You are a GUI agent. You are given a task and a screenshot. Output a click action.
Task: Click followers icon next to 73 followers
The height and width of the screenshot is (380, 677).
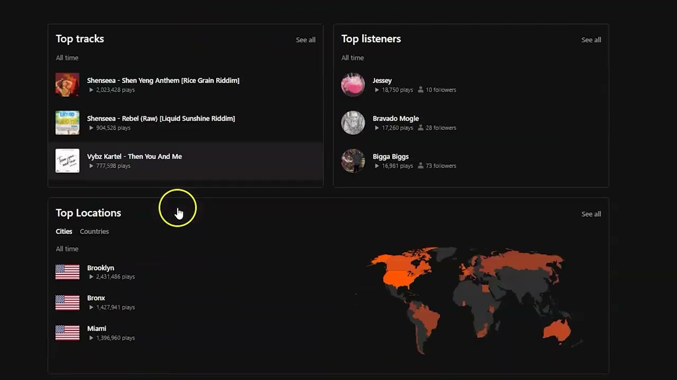click(x=420, y=166)
